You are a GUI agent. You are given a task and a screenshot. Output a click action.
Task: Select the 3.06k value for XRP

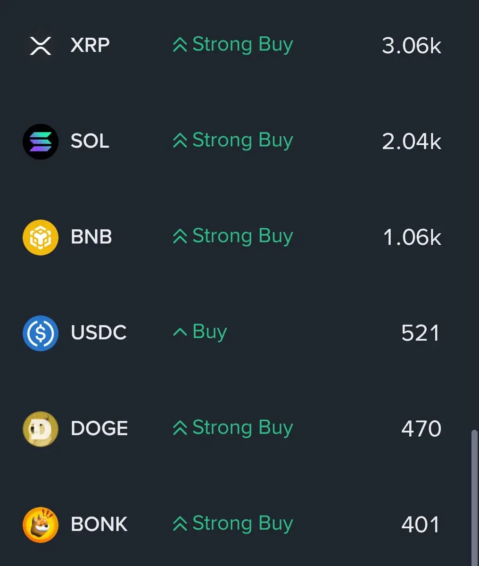coord(412,46)
